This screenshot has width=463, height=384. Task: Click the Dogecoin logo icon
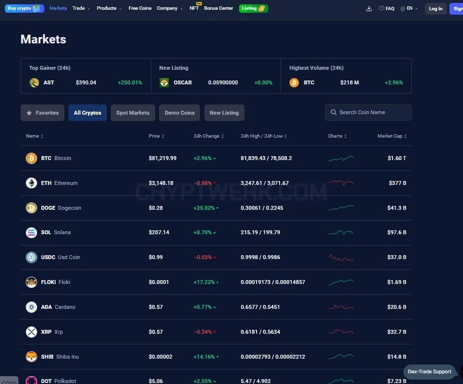[31, 208]
